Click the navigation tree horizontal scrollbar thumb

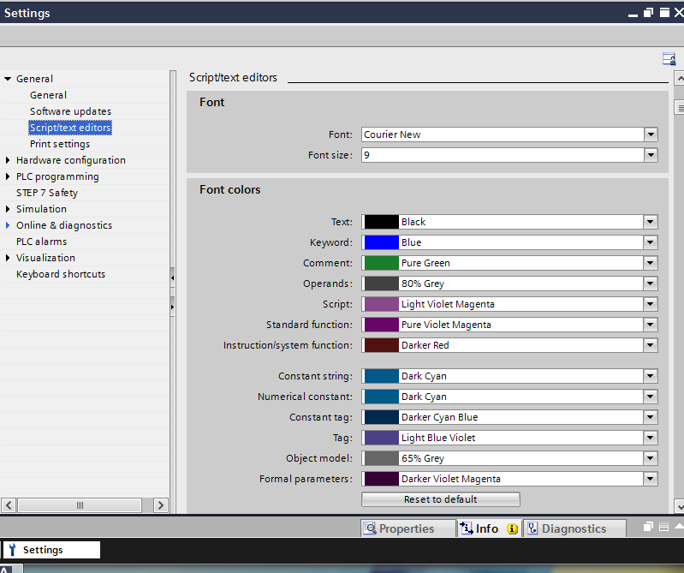coord(80,505)
